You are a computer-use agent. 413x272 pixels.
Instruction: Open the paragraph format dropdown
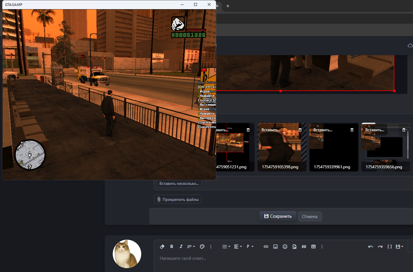250,247
